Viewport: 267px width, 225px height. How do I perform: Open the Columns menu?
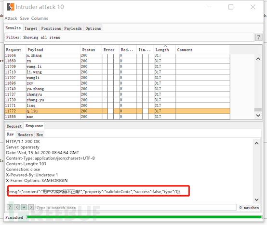pos(40,18)
